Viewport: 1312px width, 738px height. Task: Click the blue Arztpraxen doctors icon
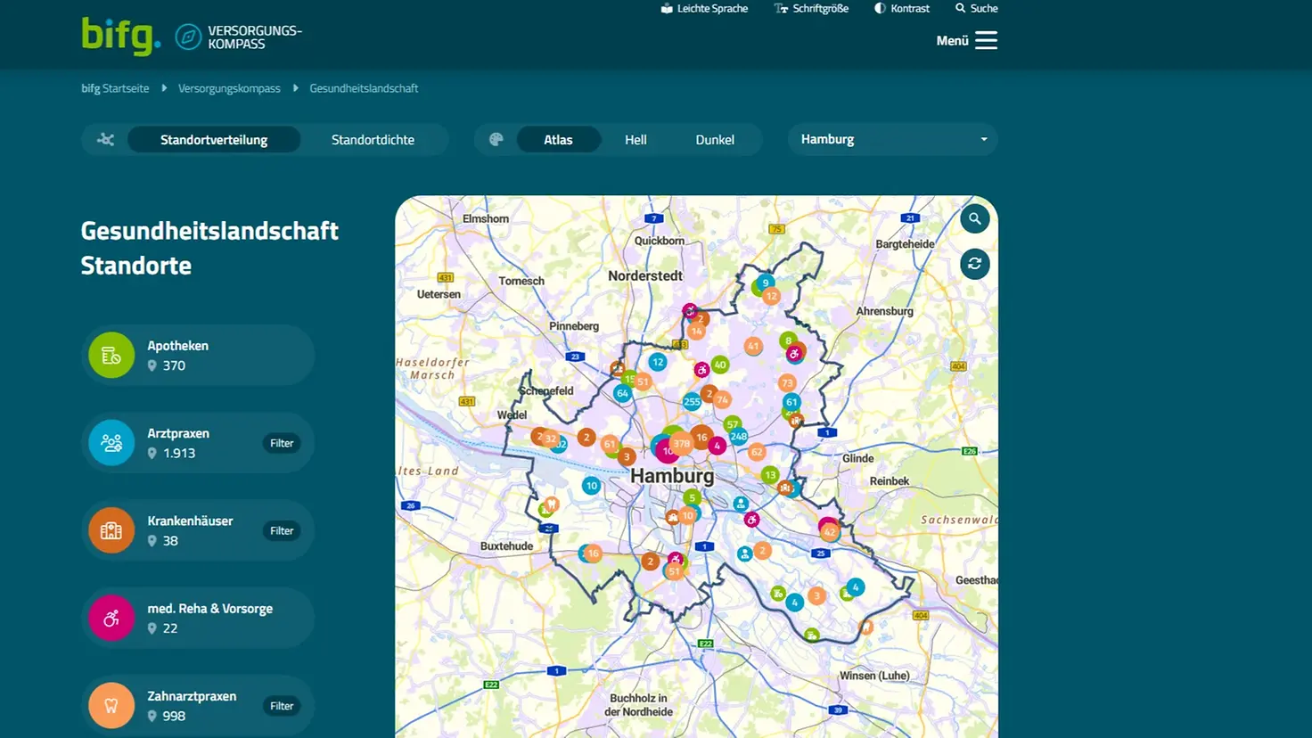pos(111,443)
